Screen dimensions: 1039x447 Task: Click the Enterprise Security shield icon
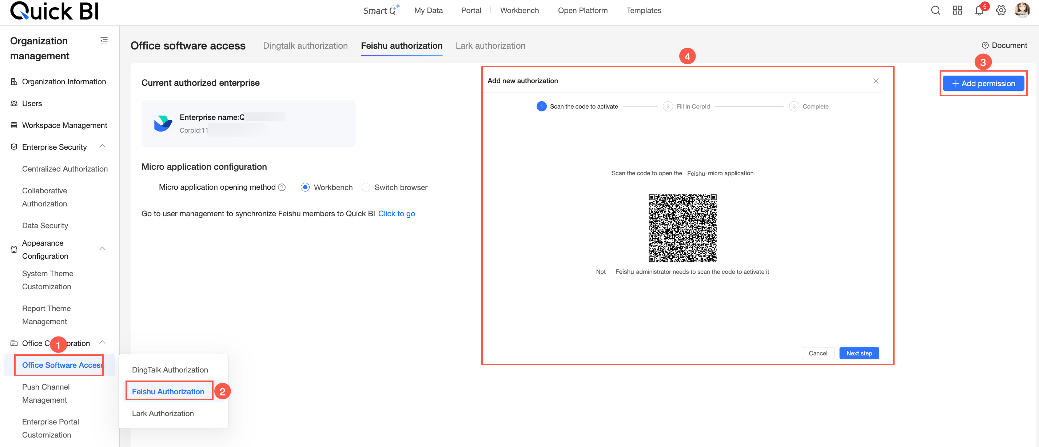click(14, 147)
